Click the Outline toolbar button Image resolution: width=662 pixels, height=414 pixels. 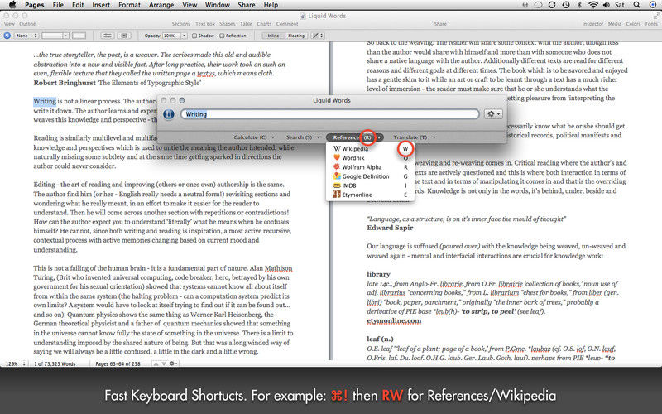[27, 24]
